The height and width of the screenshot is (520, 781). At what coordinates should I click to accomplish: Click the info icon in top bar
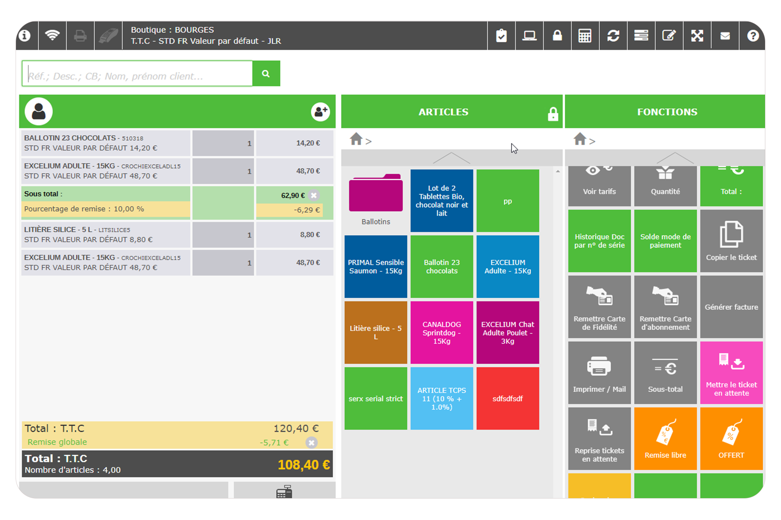25,36
